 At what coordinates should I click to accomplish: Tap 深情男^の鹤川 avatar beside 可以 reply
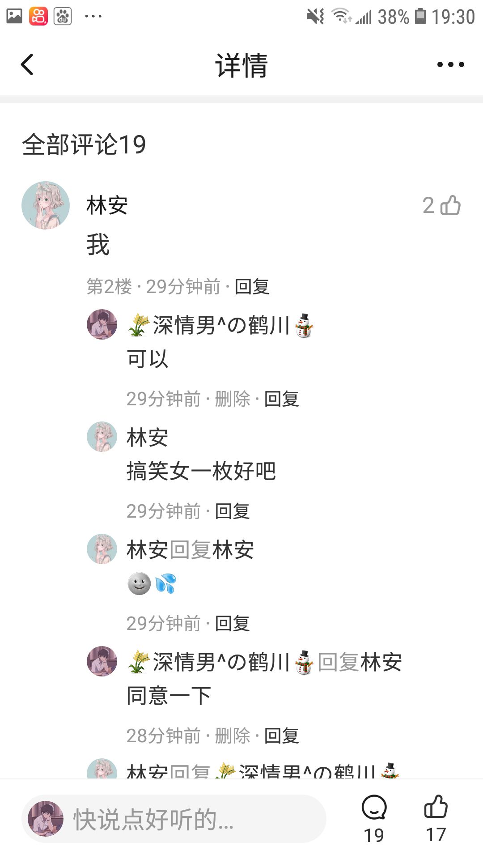(x=102, y=324)
